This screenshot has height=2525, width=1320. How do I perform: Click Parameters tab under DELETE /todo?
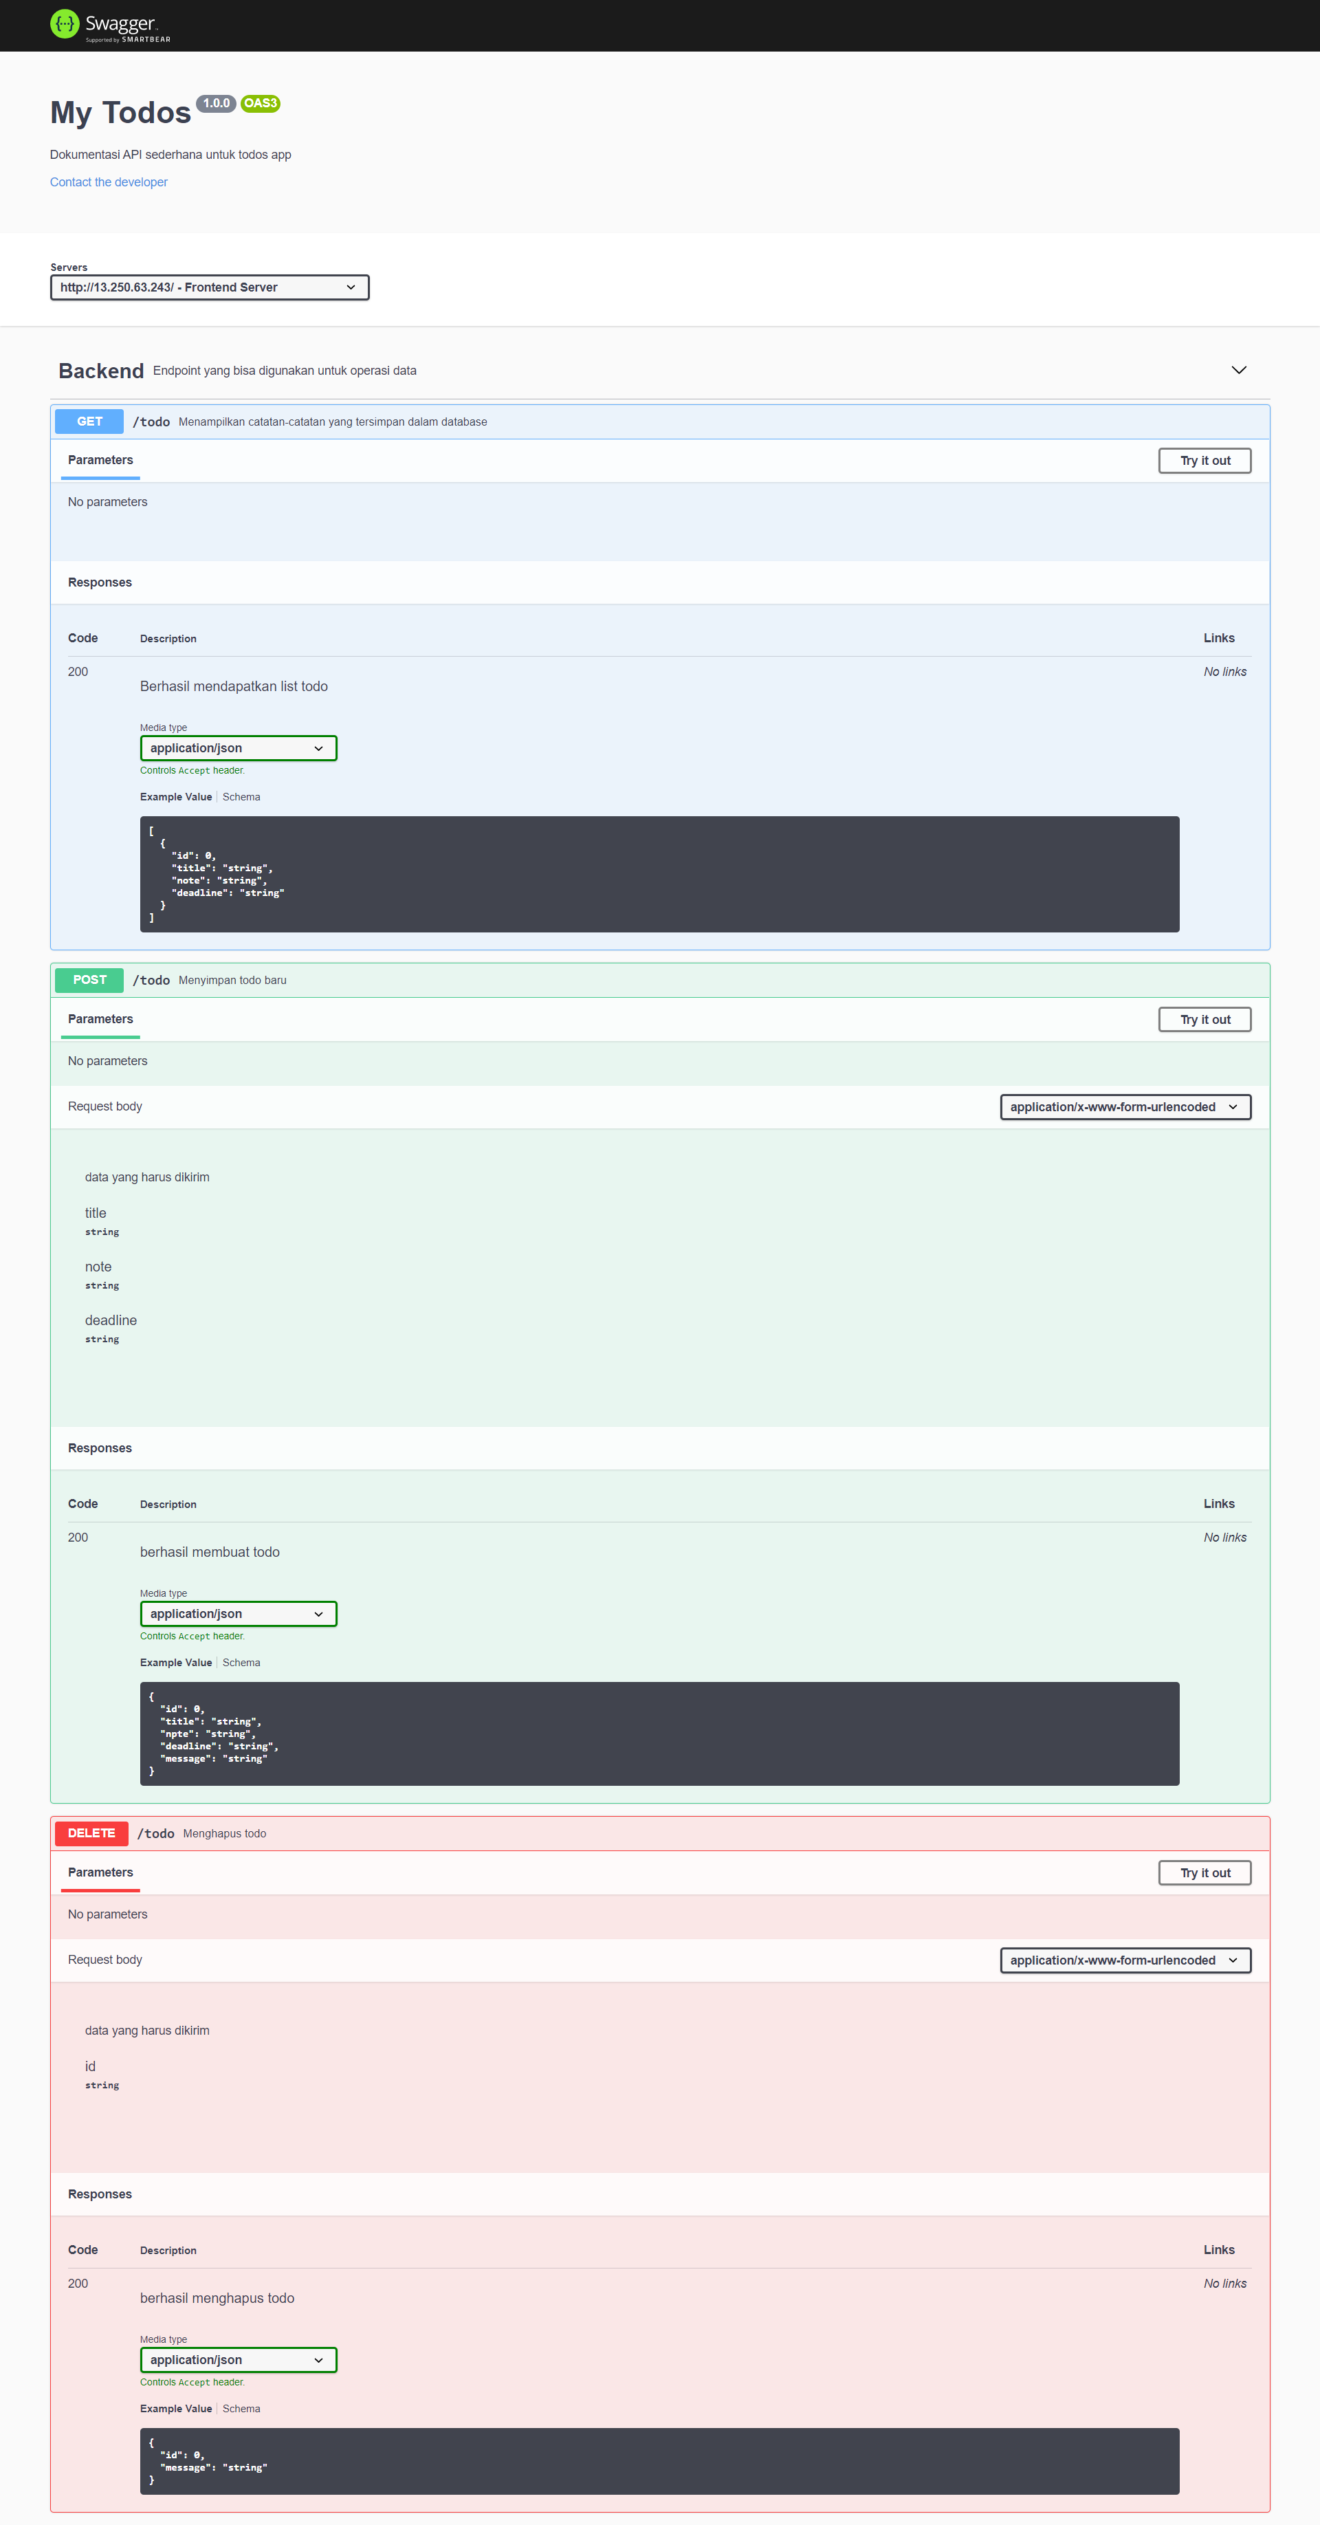click(x=100, y=1872)
